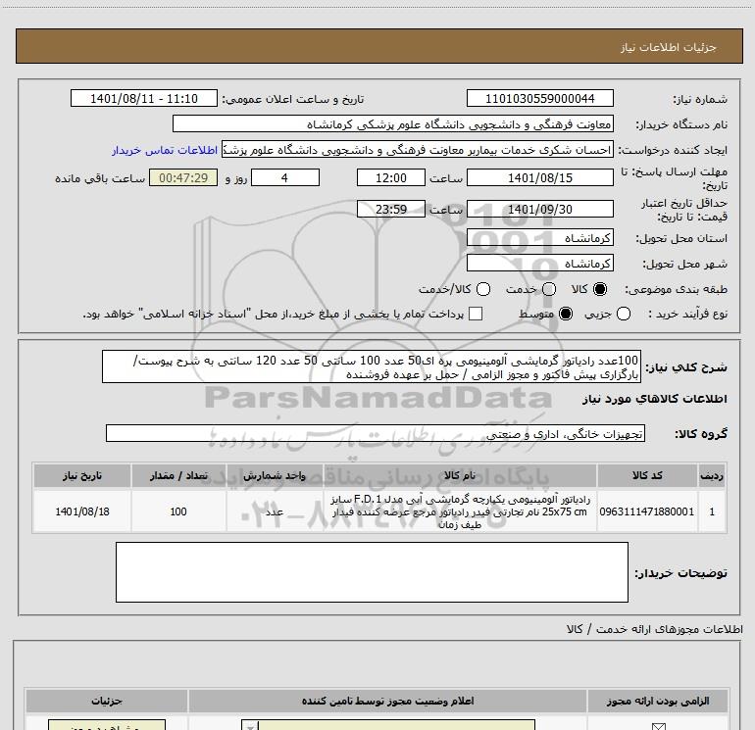The height and width of the screenshot is (730, 755).
Task: Click the goods group field
Action: 376,433
